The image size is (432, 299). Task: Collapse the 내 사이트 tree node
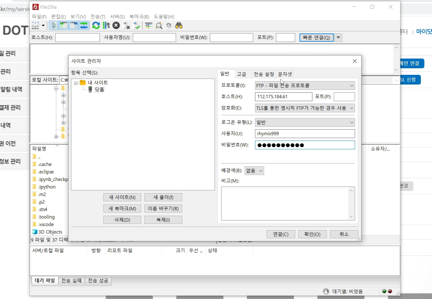click(76, 83)
